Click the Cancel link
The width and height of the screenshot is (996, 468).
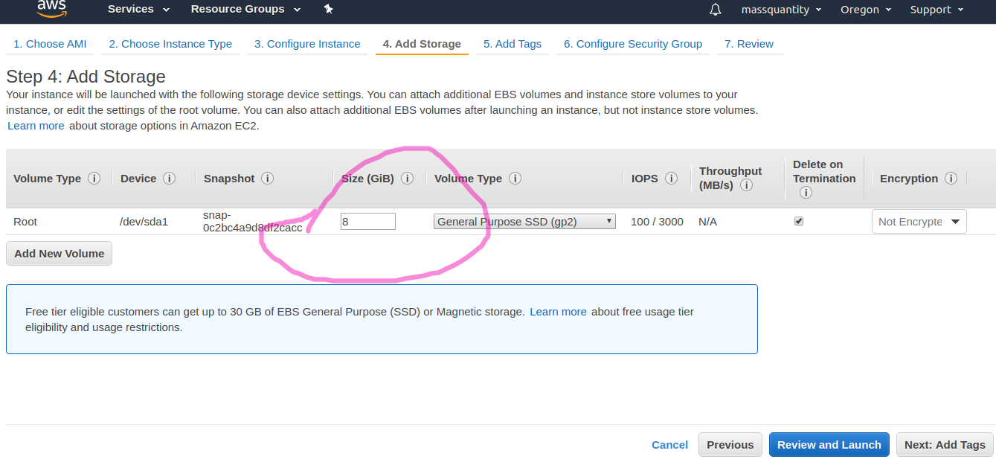click(669, 445)
